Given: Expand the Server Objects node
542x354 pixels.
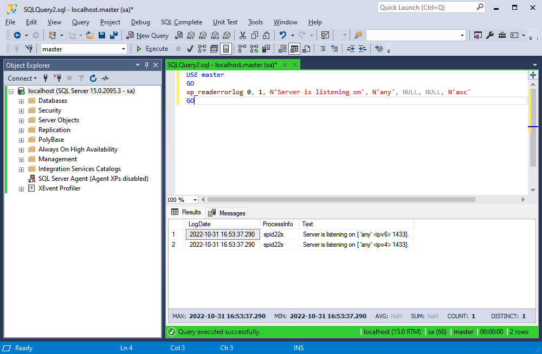Looking at the screenshot, I should click(x=22, y=121).
